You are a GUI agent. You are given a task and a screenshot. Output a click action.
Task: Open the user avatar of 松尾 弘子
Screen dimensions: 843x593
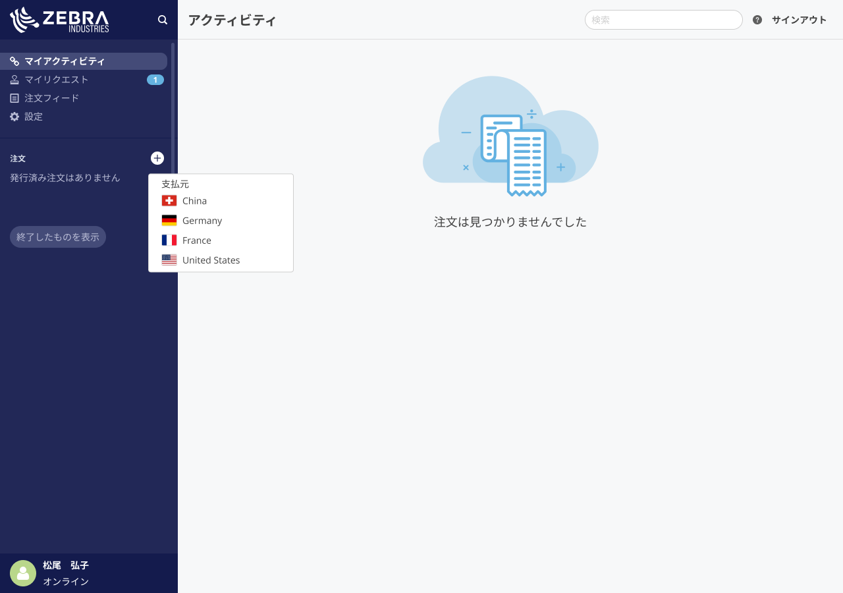[x=23, y=573]
